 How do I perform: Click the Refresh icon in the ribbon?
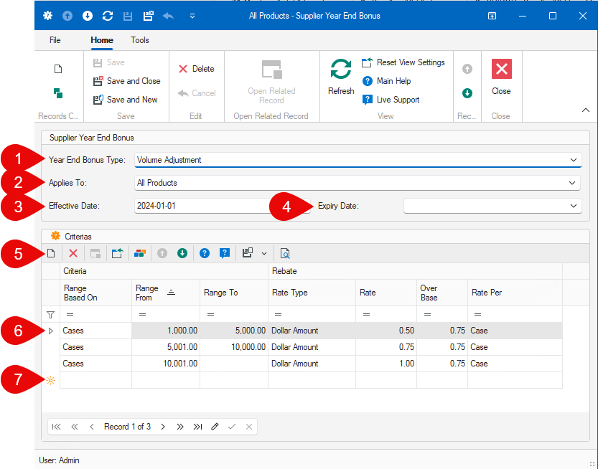point(341,75)
